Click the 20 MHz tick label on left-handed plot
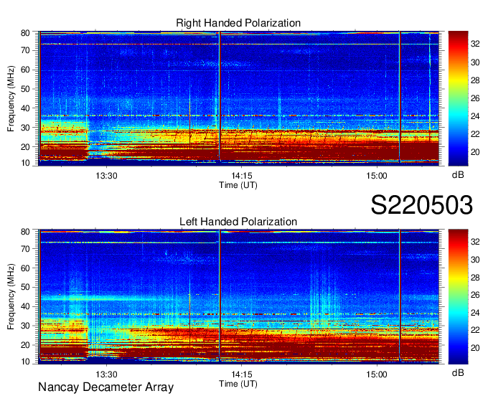This screenshot has height=396, width=488. (x=25, y=345)
